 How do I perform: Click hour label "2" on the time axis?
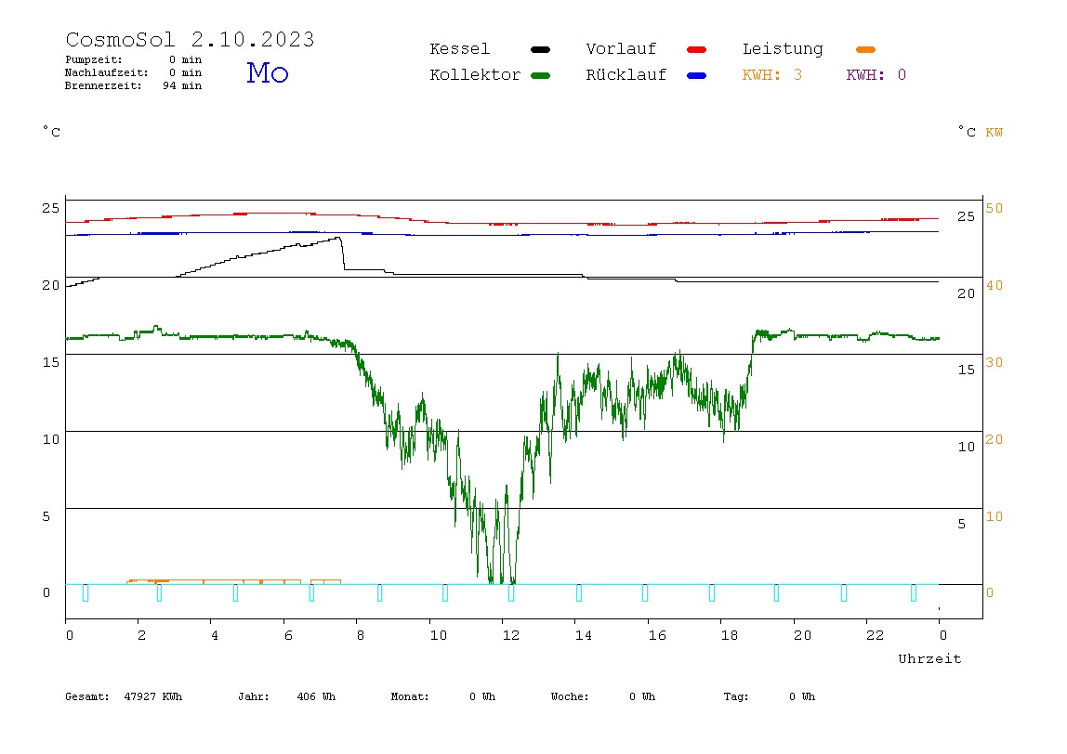(x=141, y=636)
